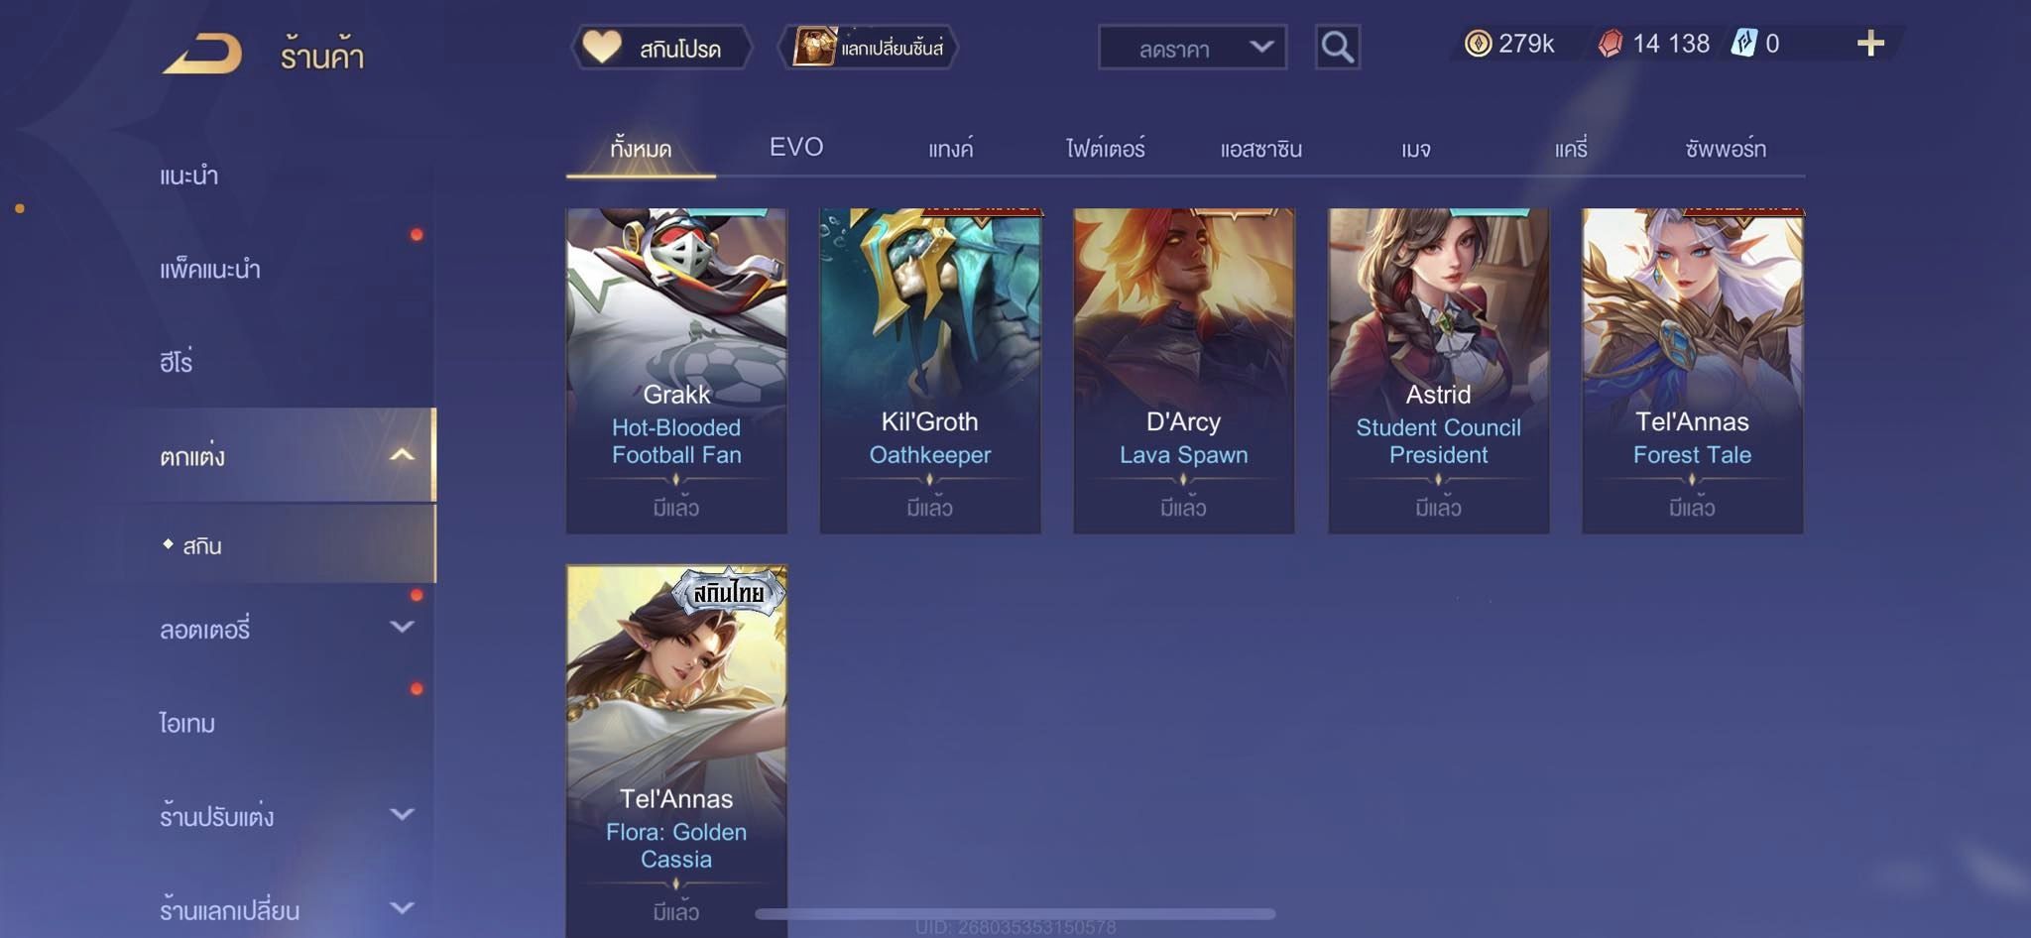Image resolution: width=2031 pixels, height=938 pixels.
Task: Open the ลดราคา sort dropdown
Action: click(1192, 48)
